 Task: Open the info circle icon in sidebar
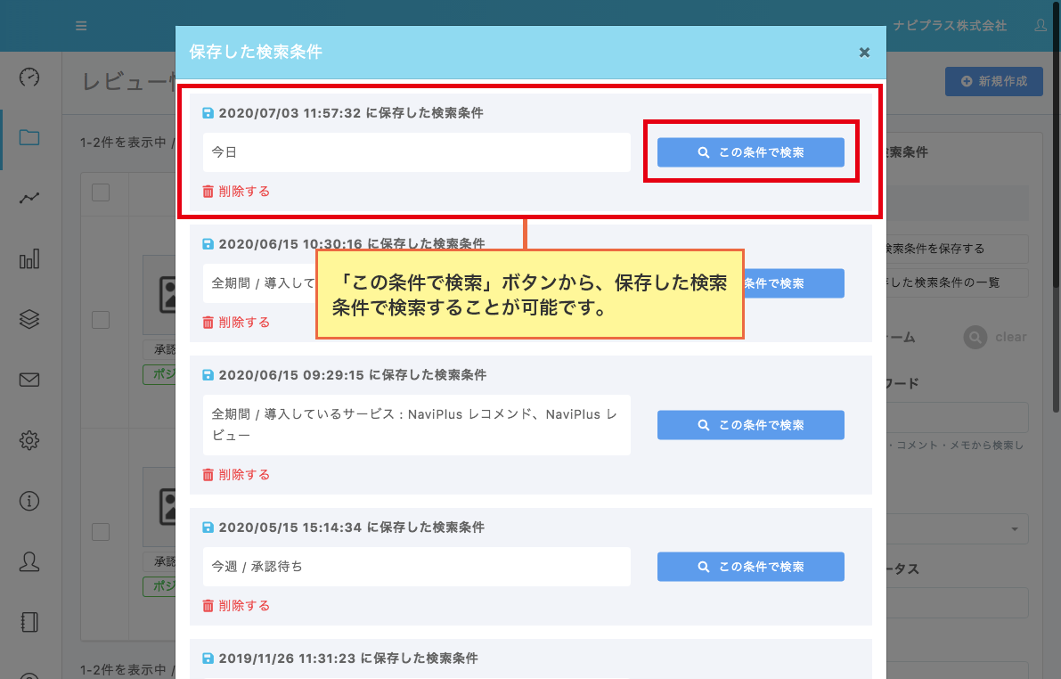(x=29, y=501)
